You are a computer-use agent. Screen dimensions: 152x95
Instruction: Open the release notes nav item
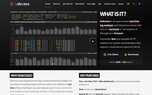click(x=110, y=4)
